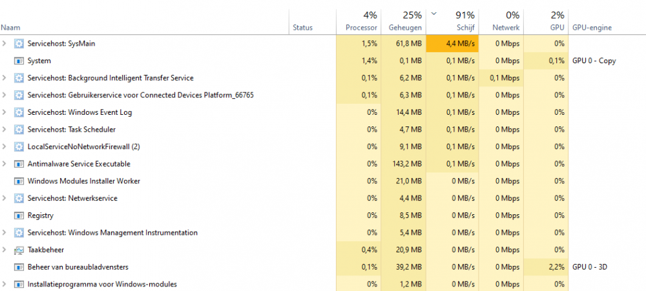Sort by the Processor column header
646x291 pixels.
coord(361,28)
